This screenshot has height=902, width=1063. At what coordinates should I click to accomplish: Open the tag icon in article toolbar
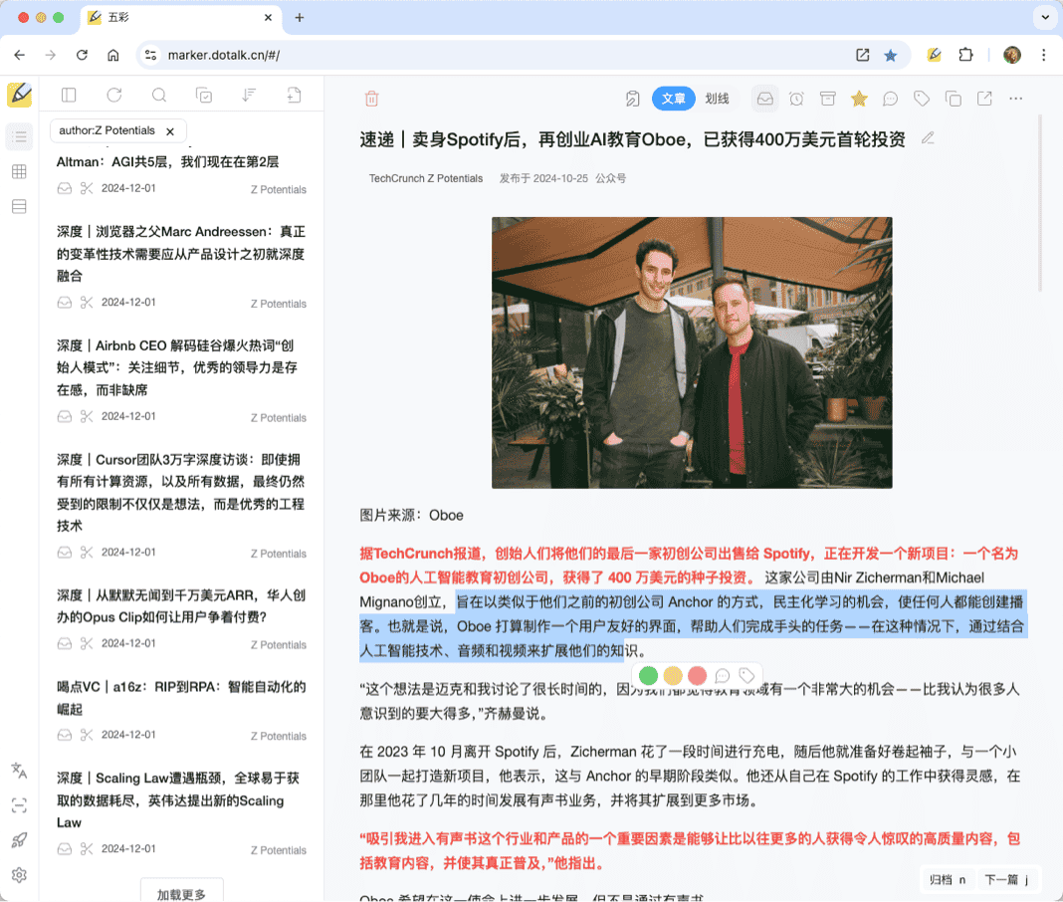pyautogui.click(x=922, y=99)
